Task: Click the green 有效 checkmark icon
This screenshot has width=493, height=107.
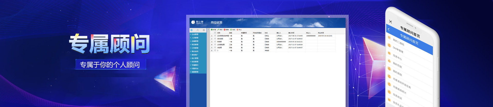Action: 231,30
